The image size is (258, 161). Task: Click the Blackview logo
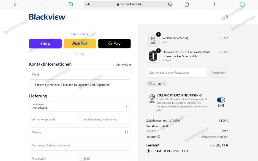[x=47, y=17]
